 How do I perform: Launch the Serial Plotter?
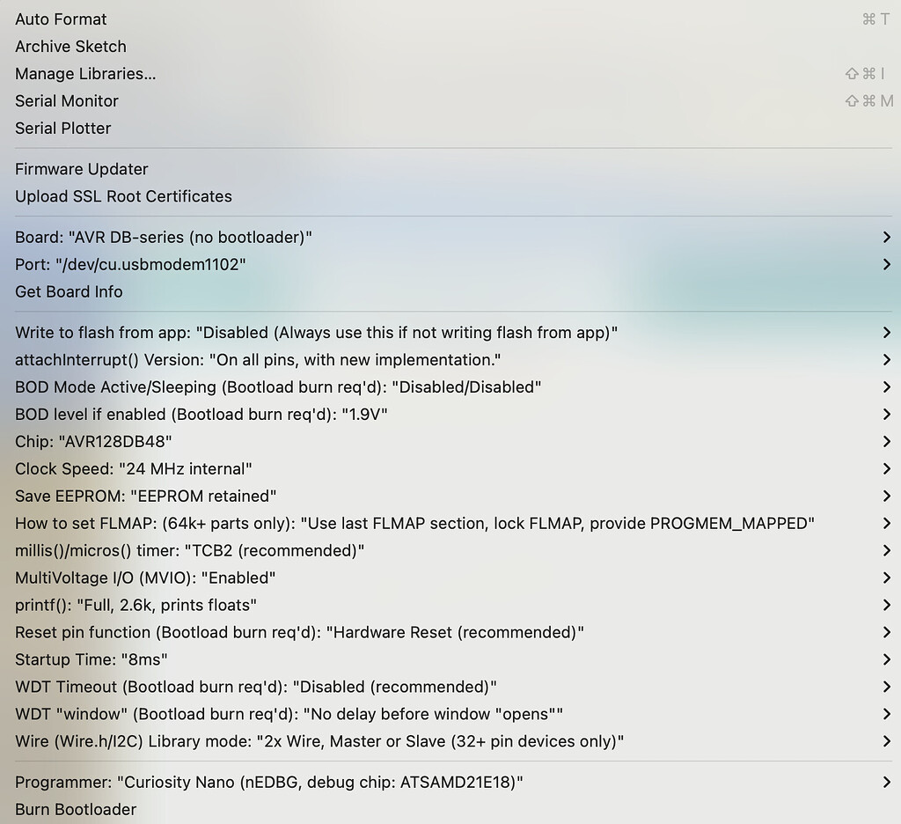450,129
